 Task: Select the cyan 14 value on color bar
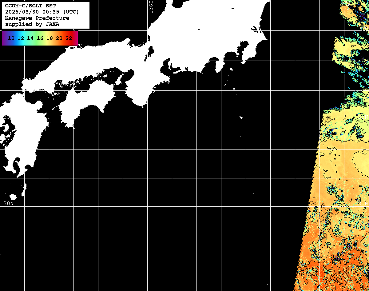30,38
